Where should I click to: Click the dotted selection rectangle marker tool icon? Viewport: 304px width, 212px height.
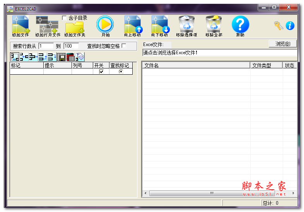tap(15, 57)
